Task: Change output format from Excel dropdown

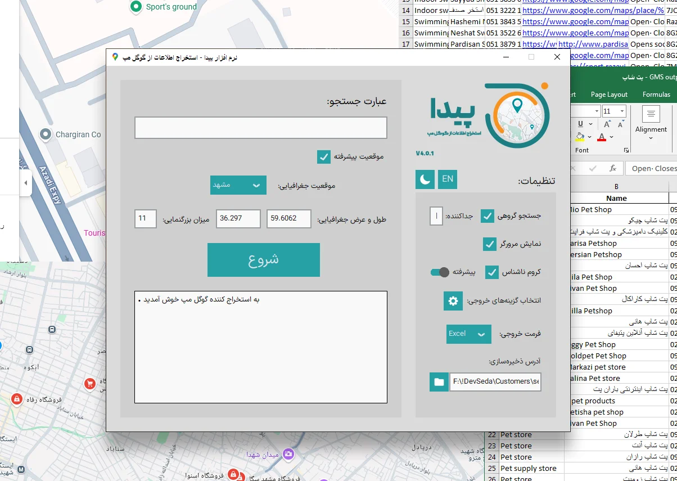Action: tap(468, 334)
